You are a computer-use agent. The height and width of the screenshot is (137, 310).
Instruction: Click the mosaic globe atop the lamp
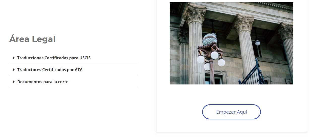click(210, 39)
